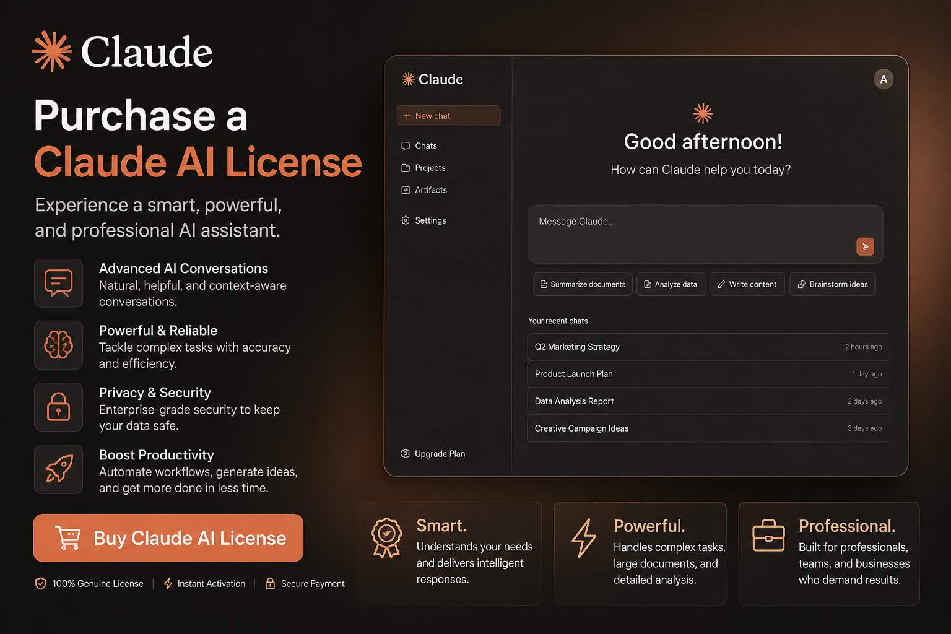Choose the Analyze data suggestion
951x634 pixels.
671,284
